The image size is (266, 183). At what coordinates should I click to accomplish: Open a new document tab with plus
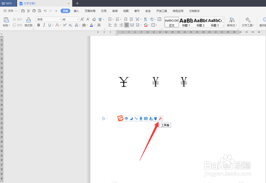[x=77, y=3]
